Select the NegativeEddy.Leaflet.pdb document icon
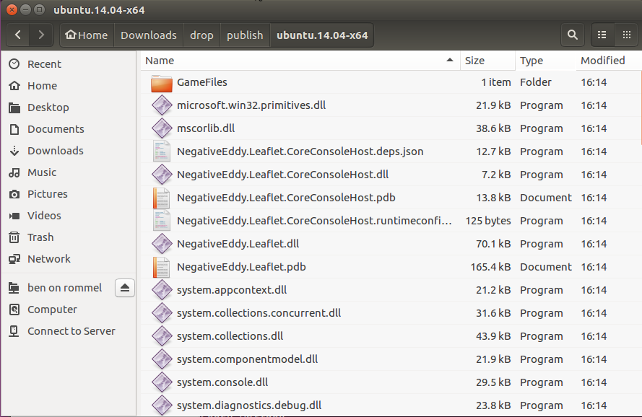Image resolution: width=642 pixels, height=417 pixels. coord(162,267)
